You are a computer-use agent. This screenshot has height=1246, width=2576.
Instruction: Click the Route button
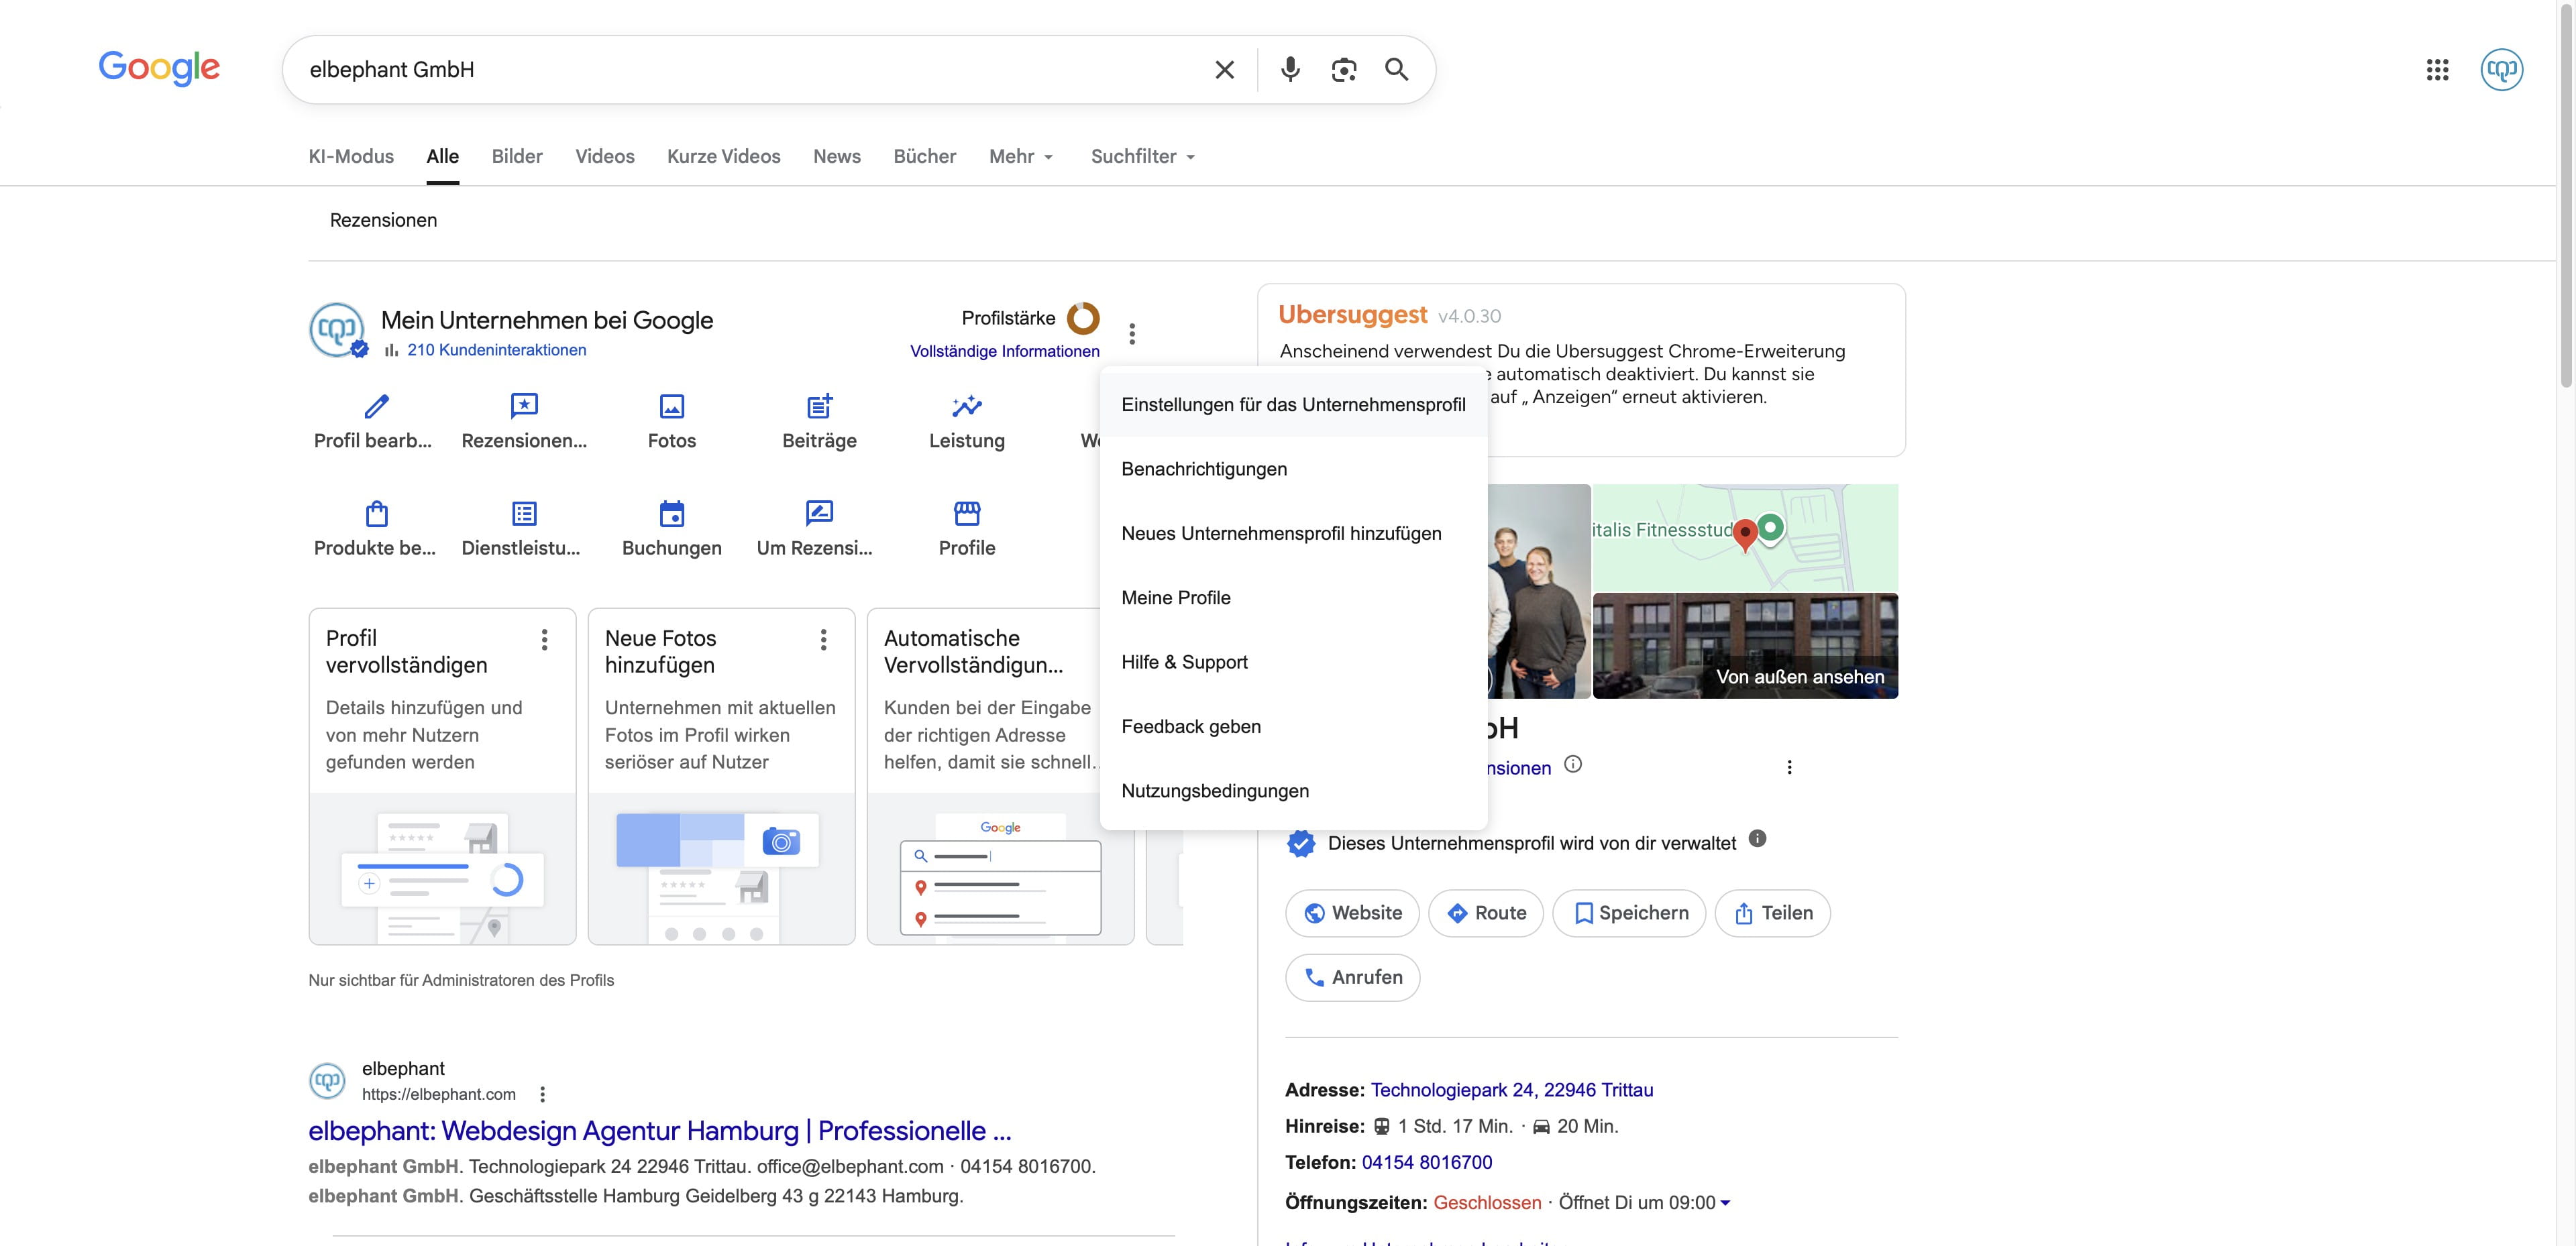(1486, 913)
